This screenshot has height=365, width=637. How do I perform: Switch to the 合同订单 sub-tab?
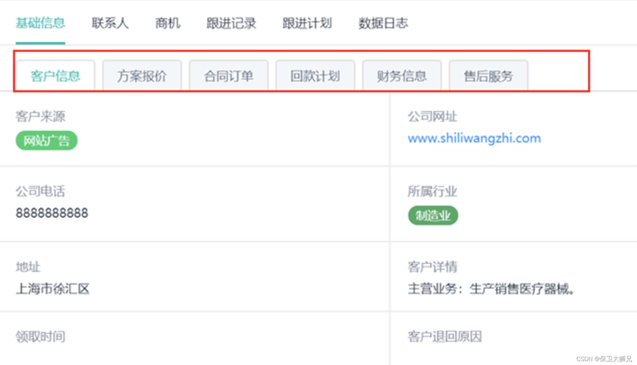coord(228,76)
